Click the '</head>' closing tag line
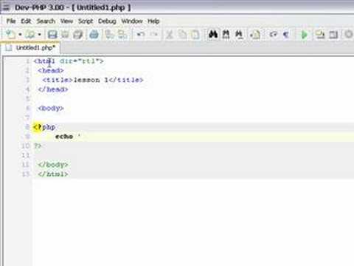 point(53,89)
